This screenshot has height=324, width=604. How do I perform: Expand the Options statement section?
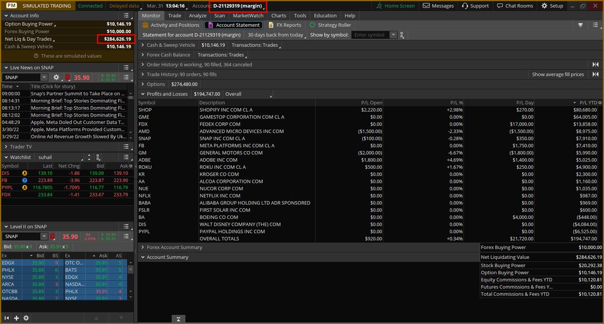pos(142,84)
